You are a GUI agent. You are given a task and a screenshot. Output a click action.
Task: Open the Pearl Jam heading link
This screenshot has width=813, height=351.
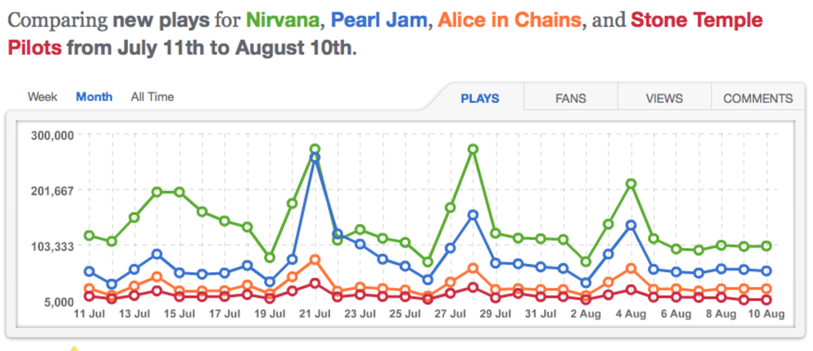coord(379,20)
